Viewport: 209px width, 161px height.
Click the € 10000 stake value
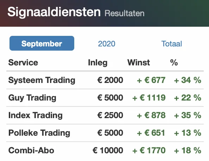pyautogui.click(x=108, y=150)
